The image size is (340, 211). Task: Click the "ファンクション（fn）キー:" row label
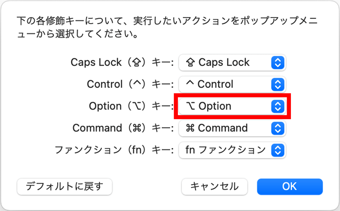click(x=114, y=150)
